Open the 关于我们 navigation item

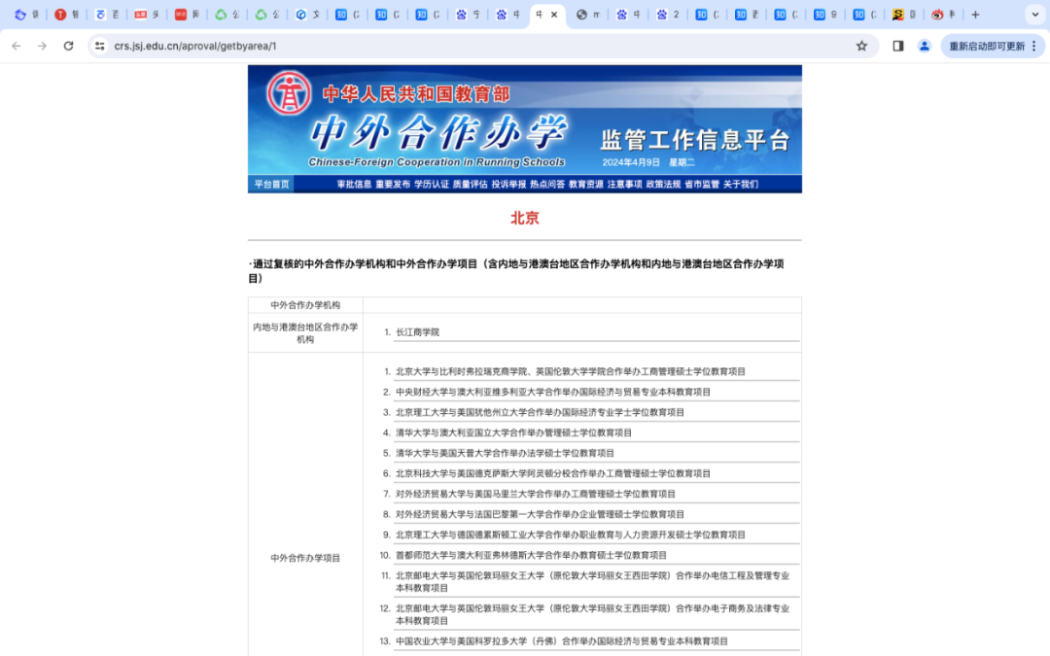741,184
